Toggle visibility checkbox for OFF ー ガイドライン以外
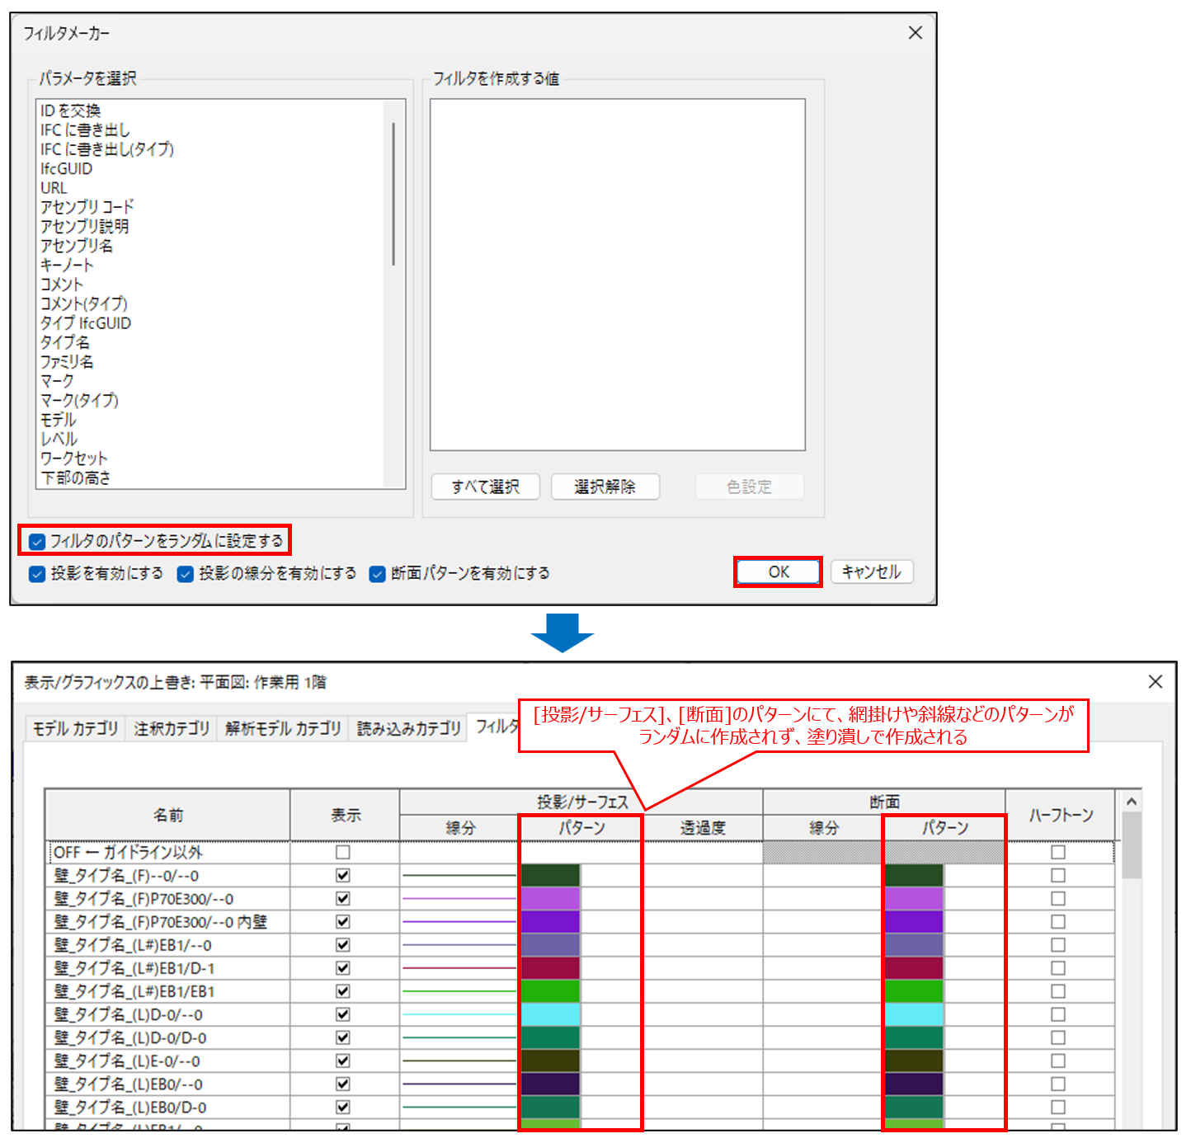 tap(343, 852)
